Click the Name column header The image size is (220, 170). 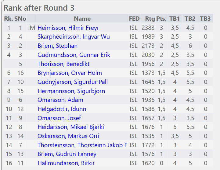82,19
